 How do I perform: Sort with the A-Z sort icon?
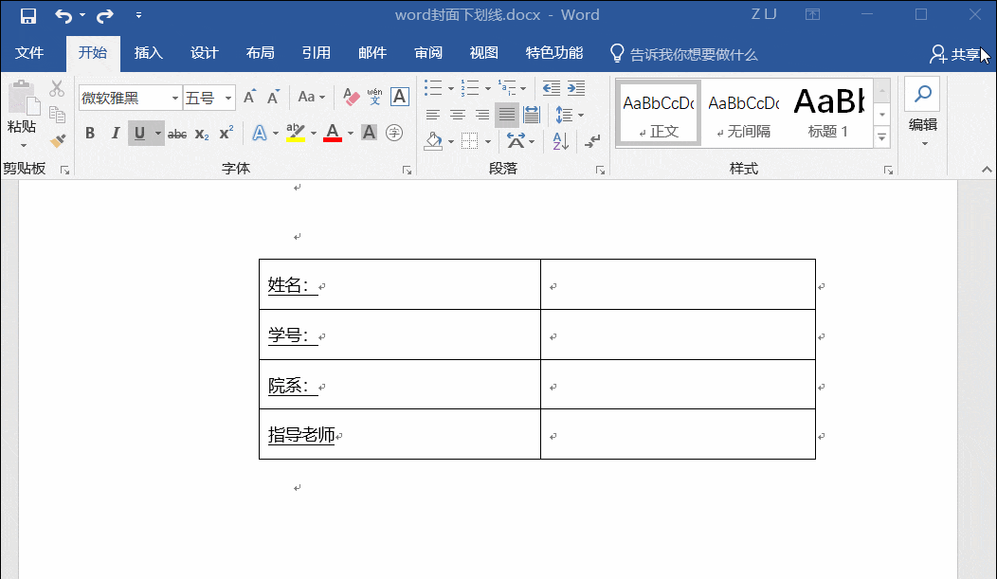[560, 140]
